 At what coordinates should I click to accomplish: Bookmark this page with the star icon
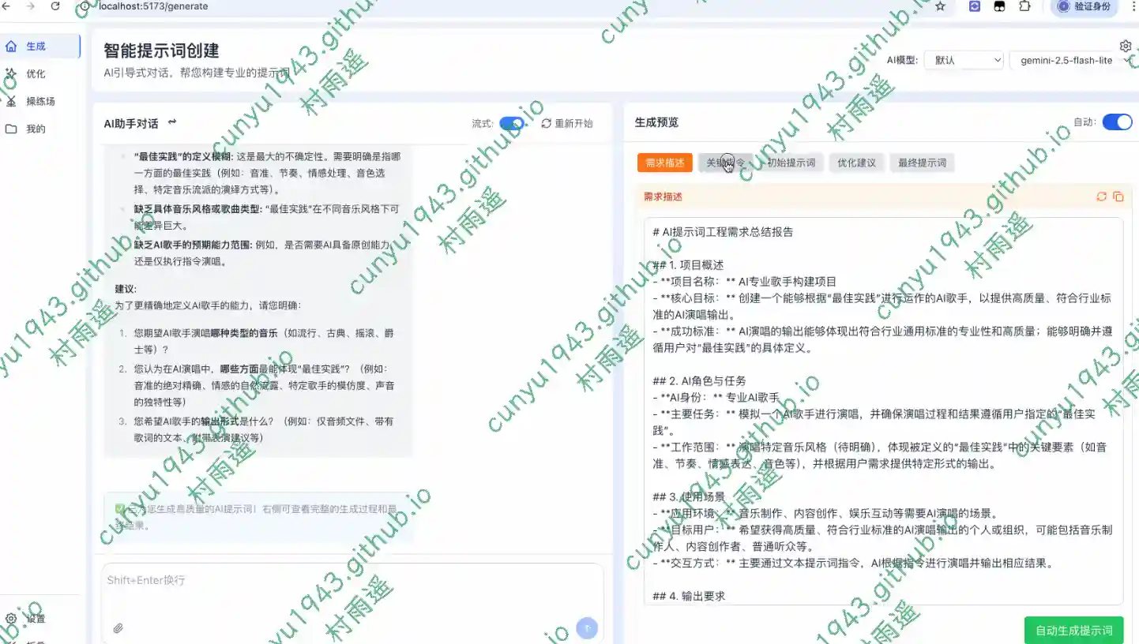tap(940, 6)
